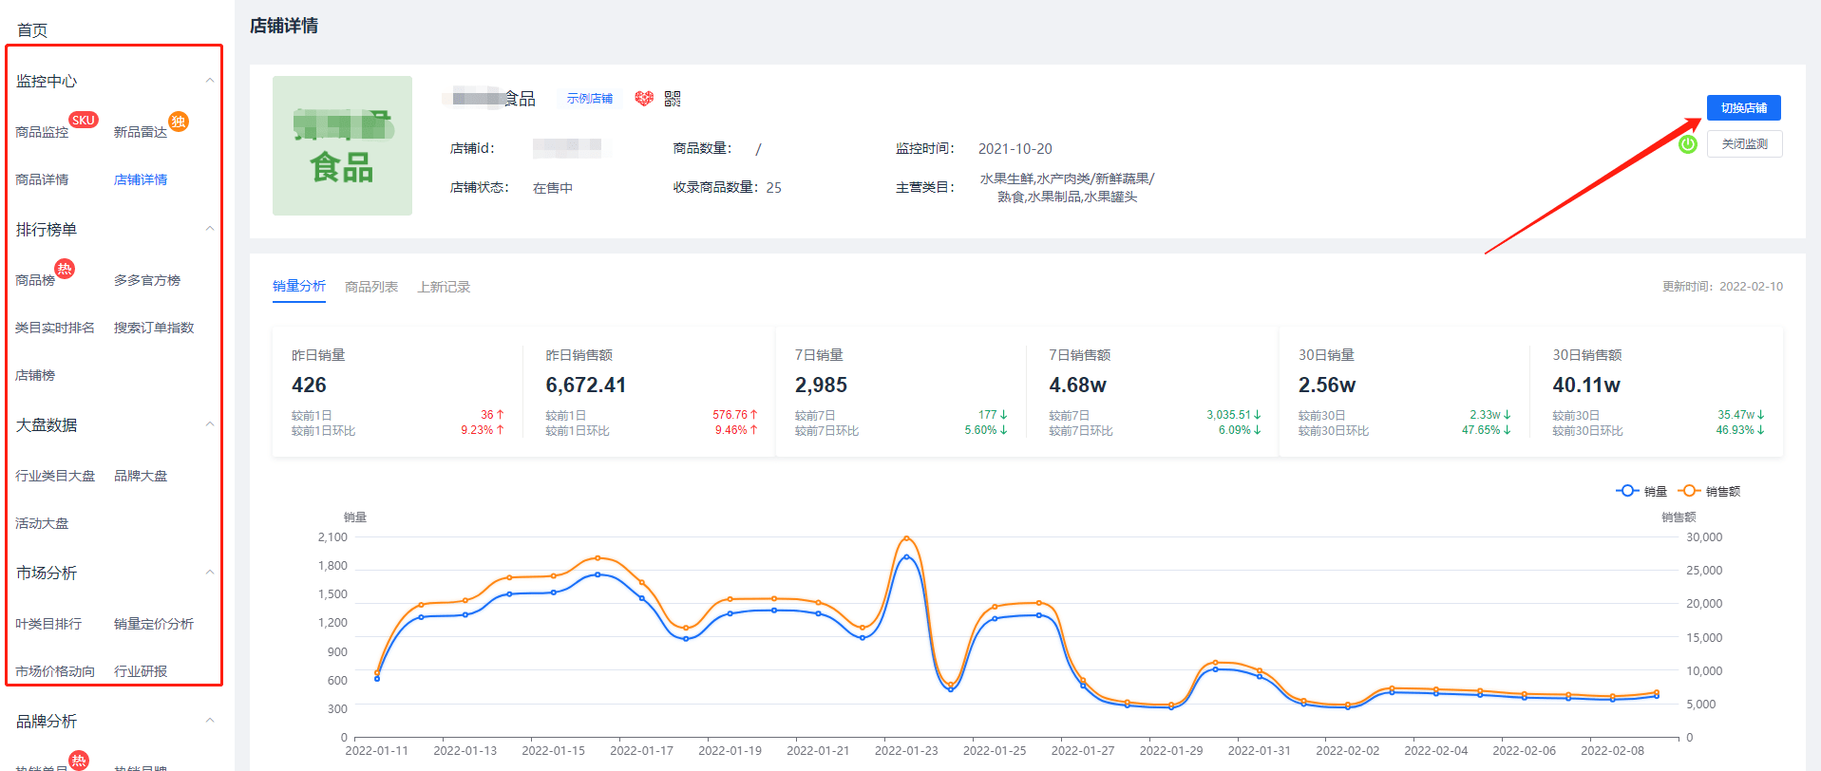Select 店铺详情 in sidebar

point(141,179)
